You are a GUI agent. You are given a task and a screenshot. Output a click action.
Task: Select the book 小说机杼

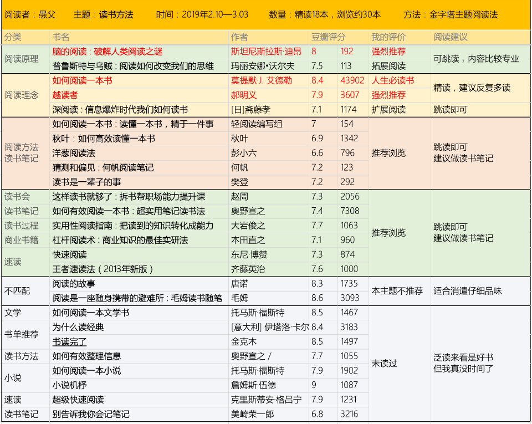click(x=70, y=385)
